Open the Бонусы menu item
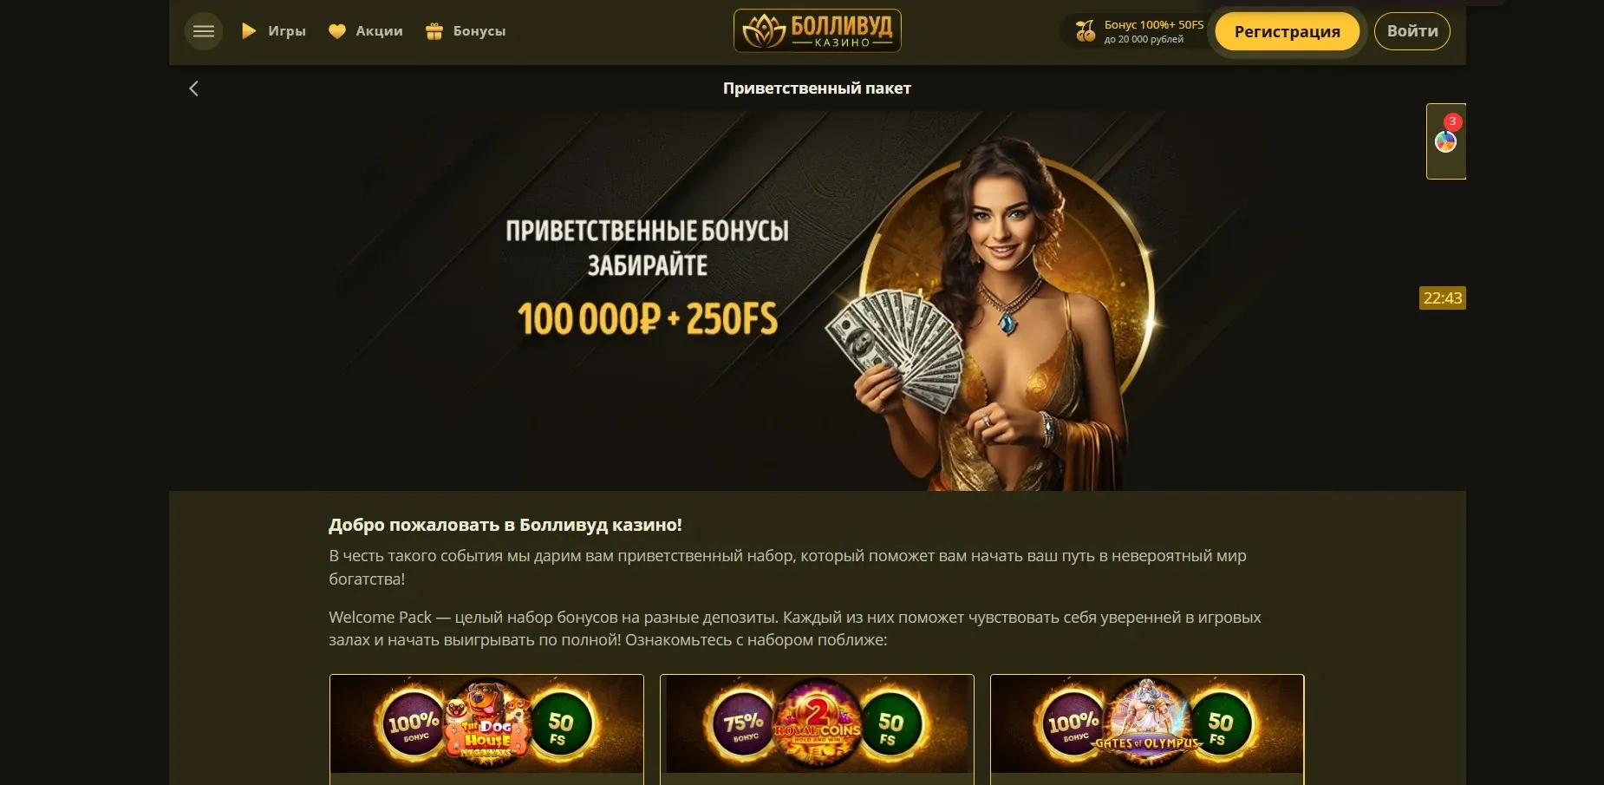 pyautogui.click(x=479, y=31)
